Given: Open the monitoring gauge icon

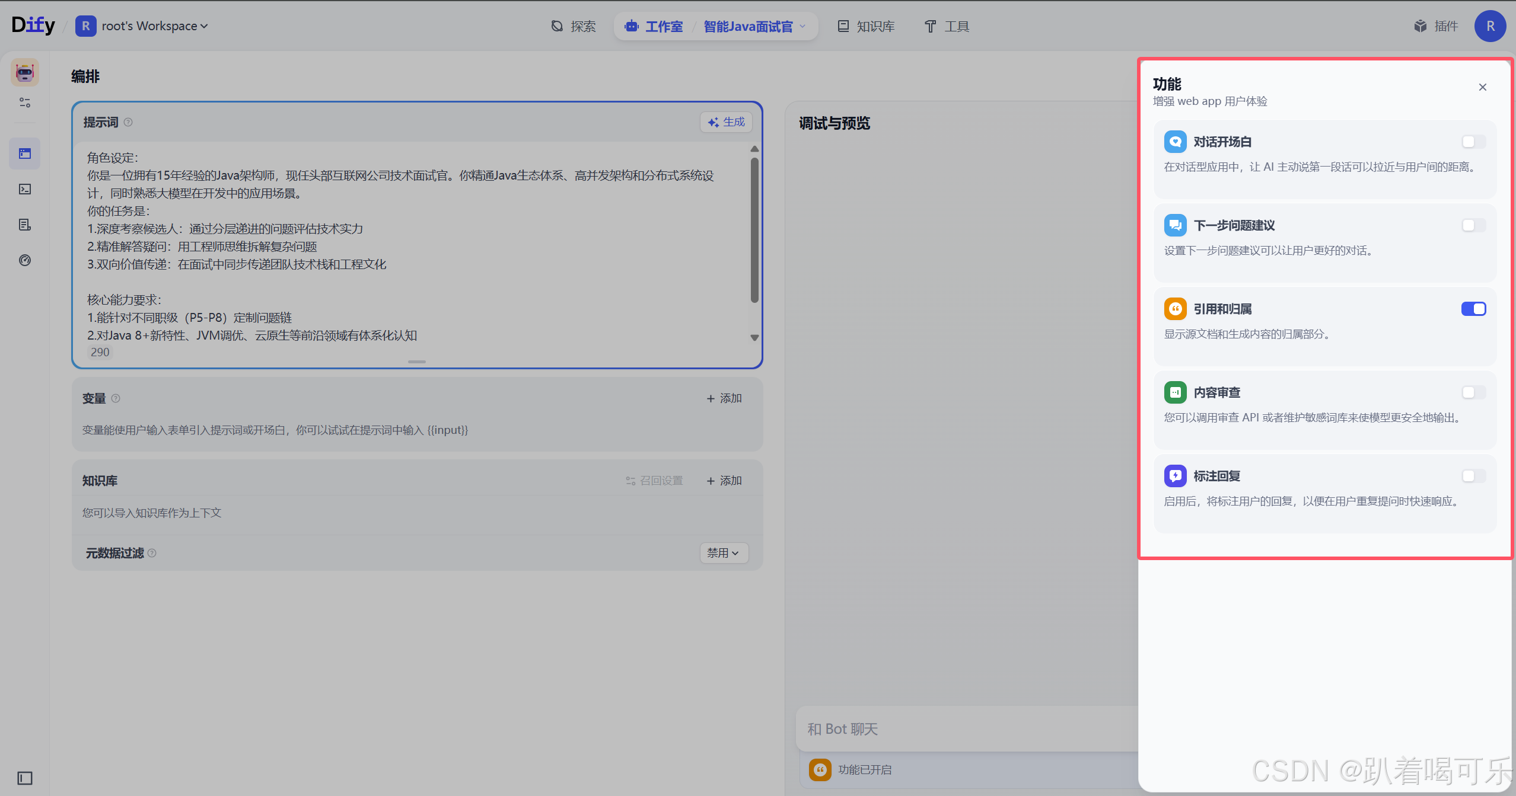Looking at the screenshot, I should (x=25, y=260).
